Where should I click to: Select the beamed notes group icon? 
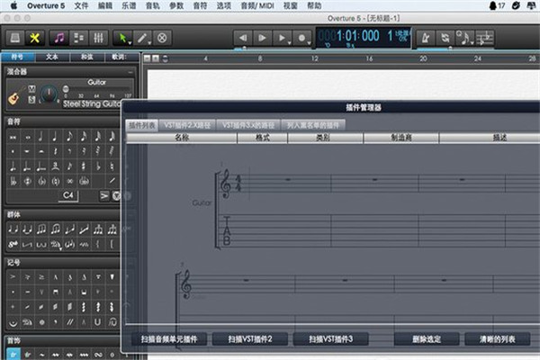(x=41, y=229)
